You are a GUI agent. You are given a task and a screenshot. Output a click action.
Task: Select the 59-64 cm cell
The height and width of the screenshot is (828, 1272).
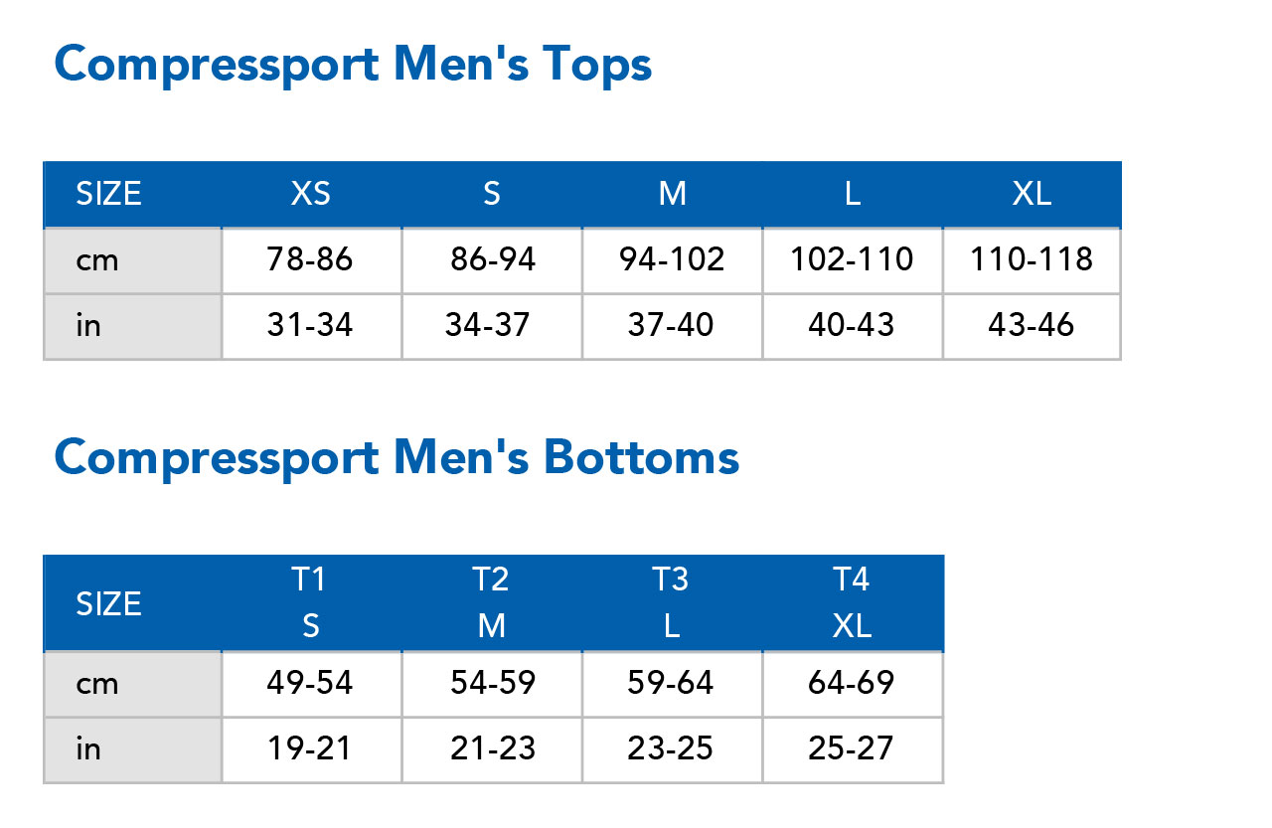(671, 684)
